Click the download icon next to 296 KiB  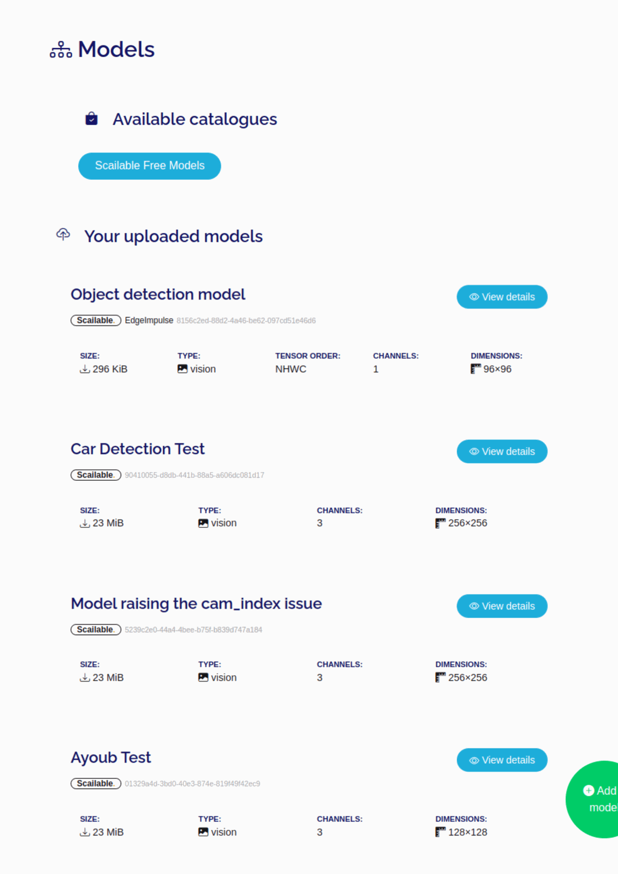point(85,369)
